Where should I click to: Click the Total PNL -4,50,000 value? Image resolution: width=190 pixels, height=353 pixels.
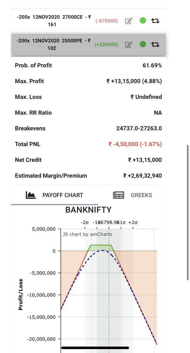[135, 144]
